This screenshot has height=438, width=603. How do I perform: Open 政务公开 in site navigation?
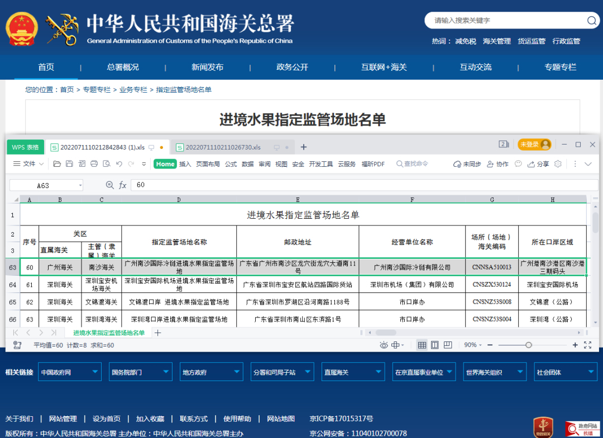(292, 68)
